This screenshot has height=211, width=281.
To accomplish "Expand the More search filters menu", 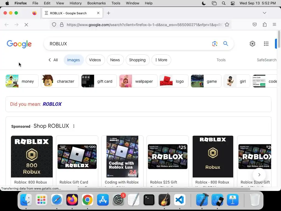I will (161, 60).
